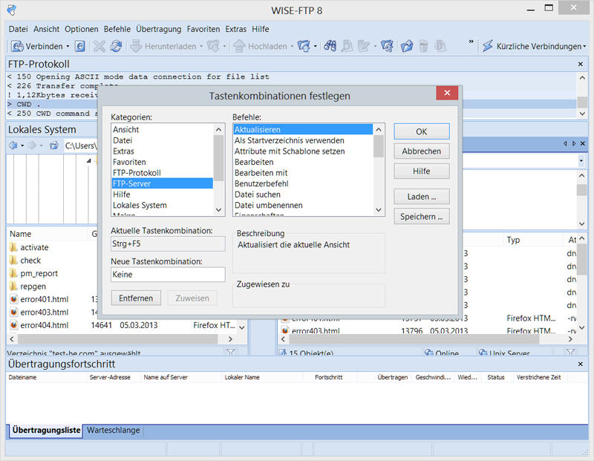
Task: Click Befehle list scroll up arrow
Action: tap(379, 130)
